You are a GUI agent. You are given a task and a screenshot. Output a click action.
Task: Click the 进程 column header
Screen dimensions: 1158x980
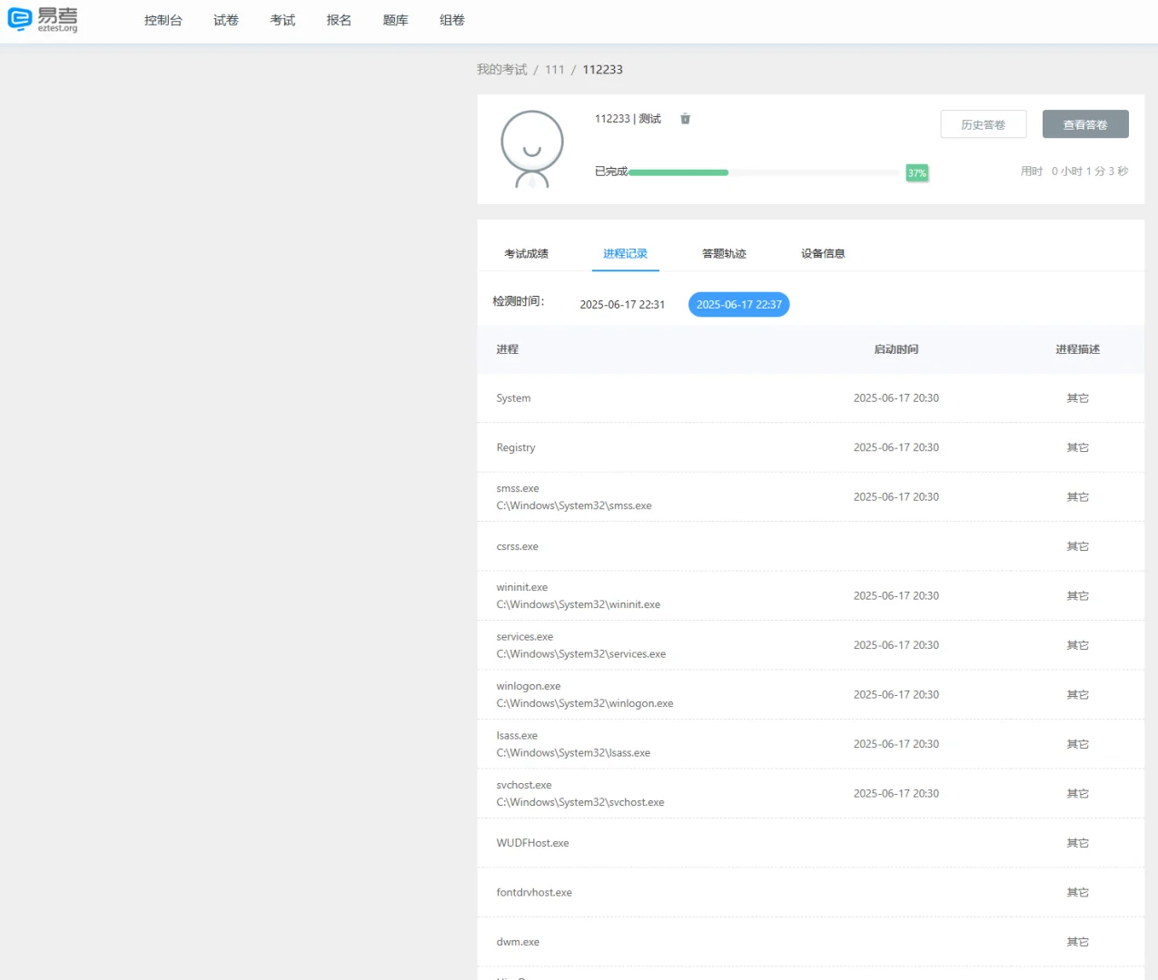[508, 349]
